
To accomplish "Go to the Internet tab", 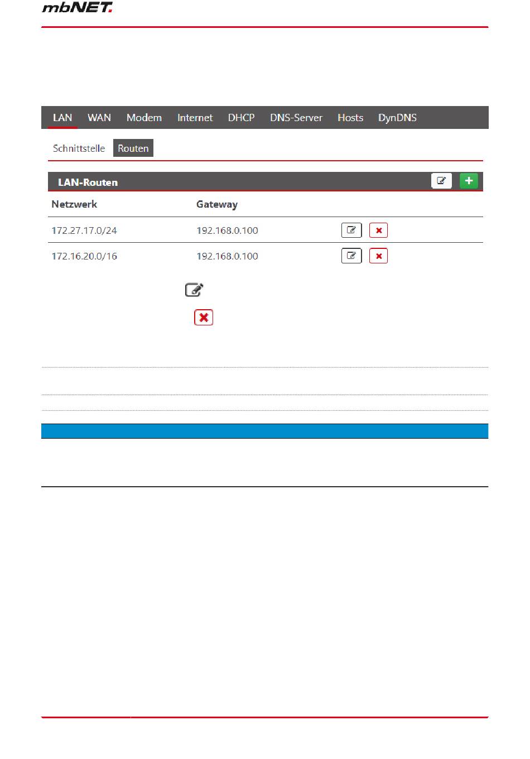I will (195, 118).
